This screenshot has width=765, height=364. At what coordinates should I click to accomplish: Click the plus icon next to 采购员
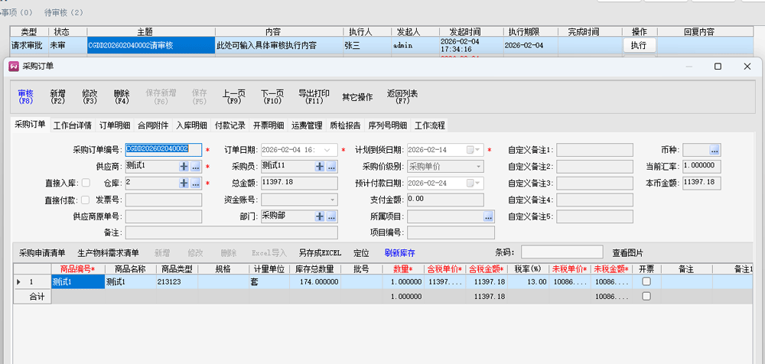[320, 166]
